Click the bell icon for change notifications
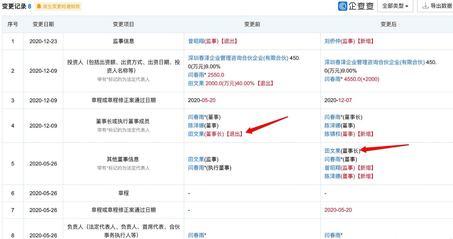Viewport: 453px width, 239px height. [x=39, y=6]
